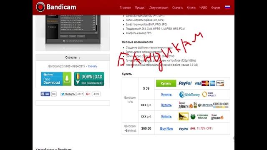Click the Bandicam 1-PC table cell
This screenshot has width=267, height=150.
(x=130, y=100)
